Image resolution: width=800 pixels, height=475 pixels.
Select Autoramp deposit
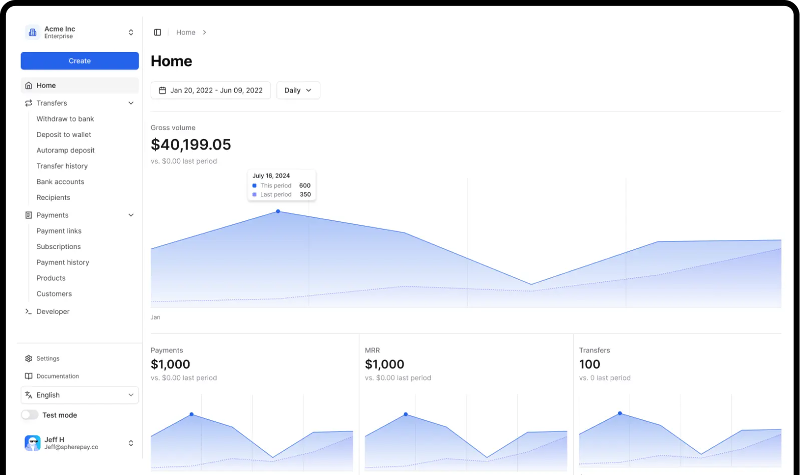tap(66, 150)
